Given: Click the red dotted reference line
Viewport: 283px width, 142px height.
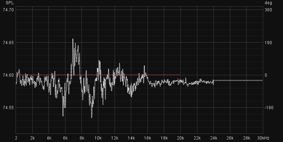Looking at the screenshot, I should click(x=98, y=75).
